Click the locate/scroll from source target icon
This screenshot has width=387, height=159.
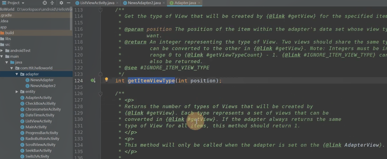pos(45,3)
